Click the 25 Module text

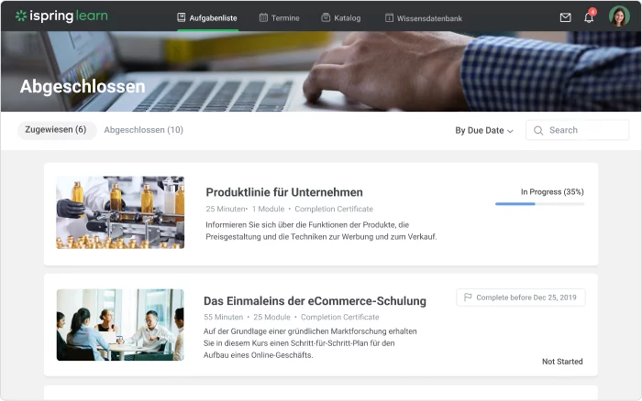(271, 317)
